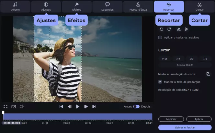Rotate video counterclockwise icon

(162, 29)
